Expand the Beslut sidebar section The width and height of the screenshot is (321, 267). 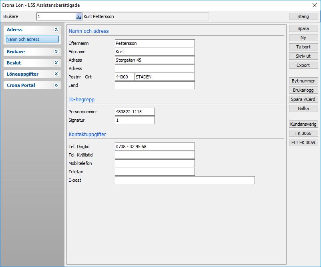56,63
